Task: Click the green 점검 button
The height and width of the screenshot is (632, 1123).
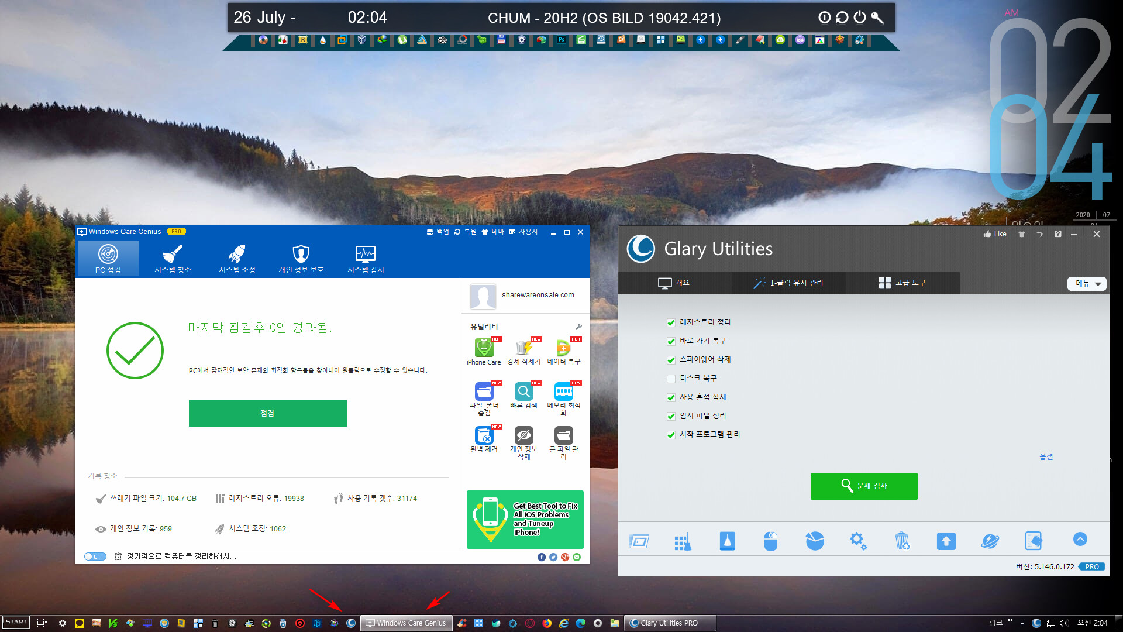Action: [268, 413]
